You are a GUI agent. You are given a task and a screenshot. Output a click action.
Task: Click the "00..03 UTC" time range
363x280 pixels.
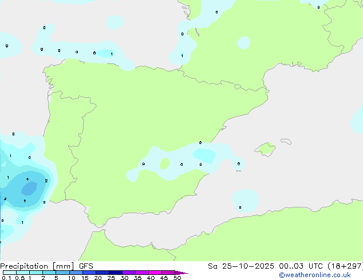[x=301, y=266]
